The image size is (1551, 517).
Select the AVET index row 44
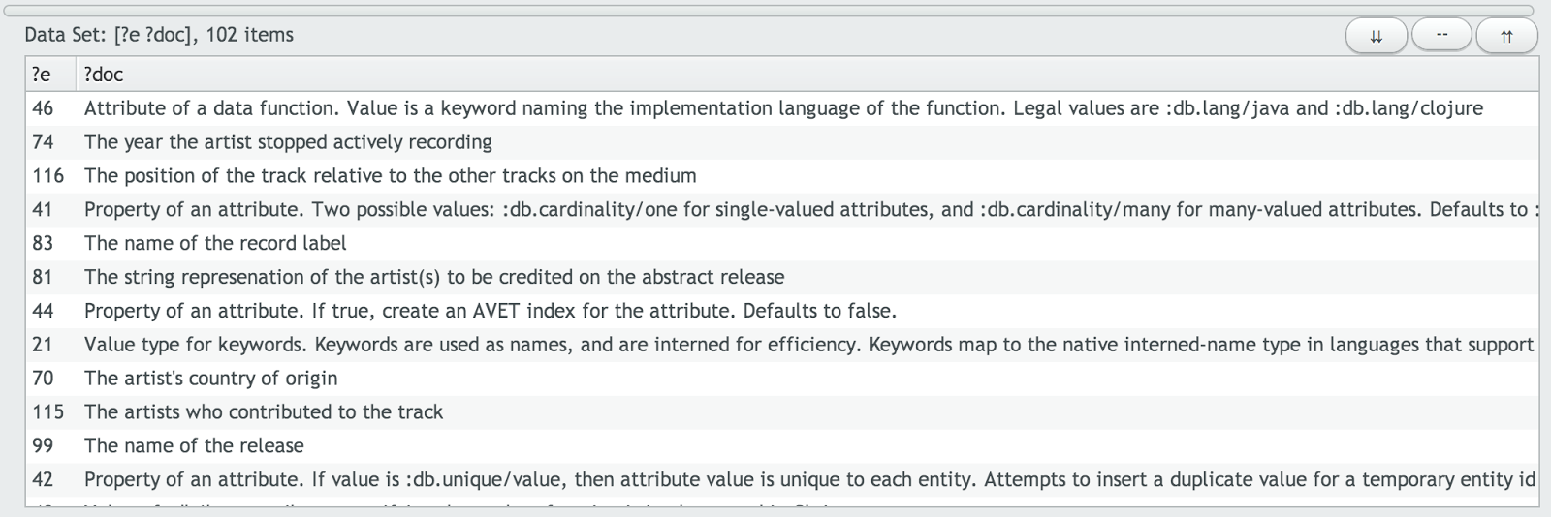(782, 311)
